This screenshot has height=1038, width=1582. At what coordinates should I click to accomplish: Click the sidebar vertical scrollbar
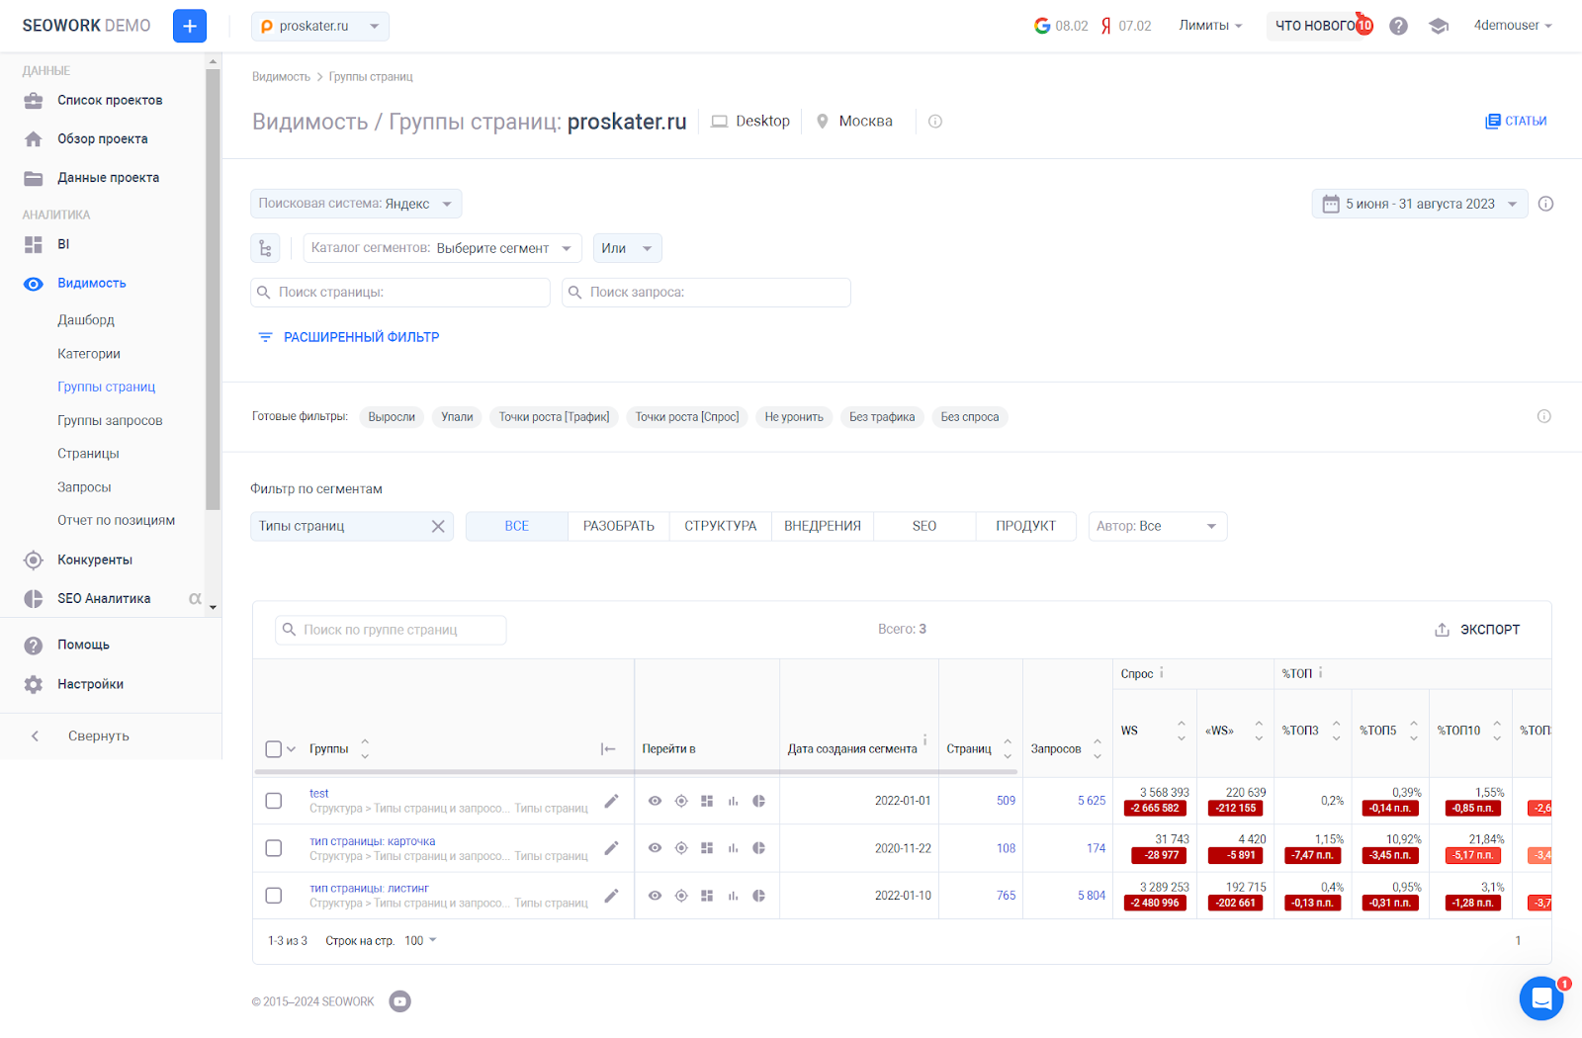click(x=213, y=290)
